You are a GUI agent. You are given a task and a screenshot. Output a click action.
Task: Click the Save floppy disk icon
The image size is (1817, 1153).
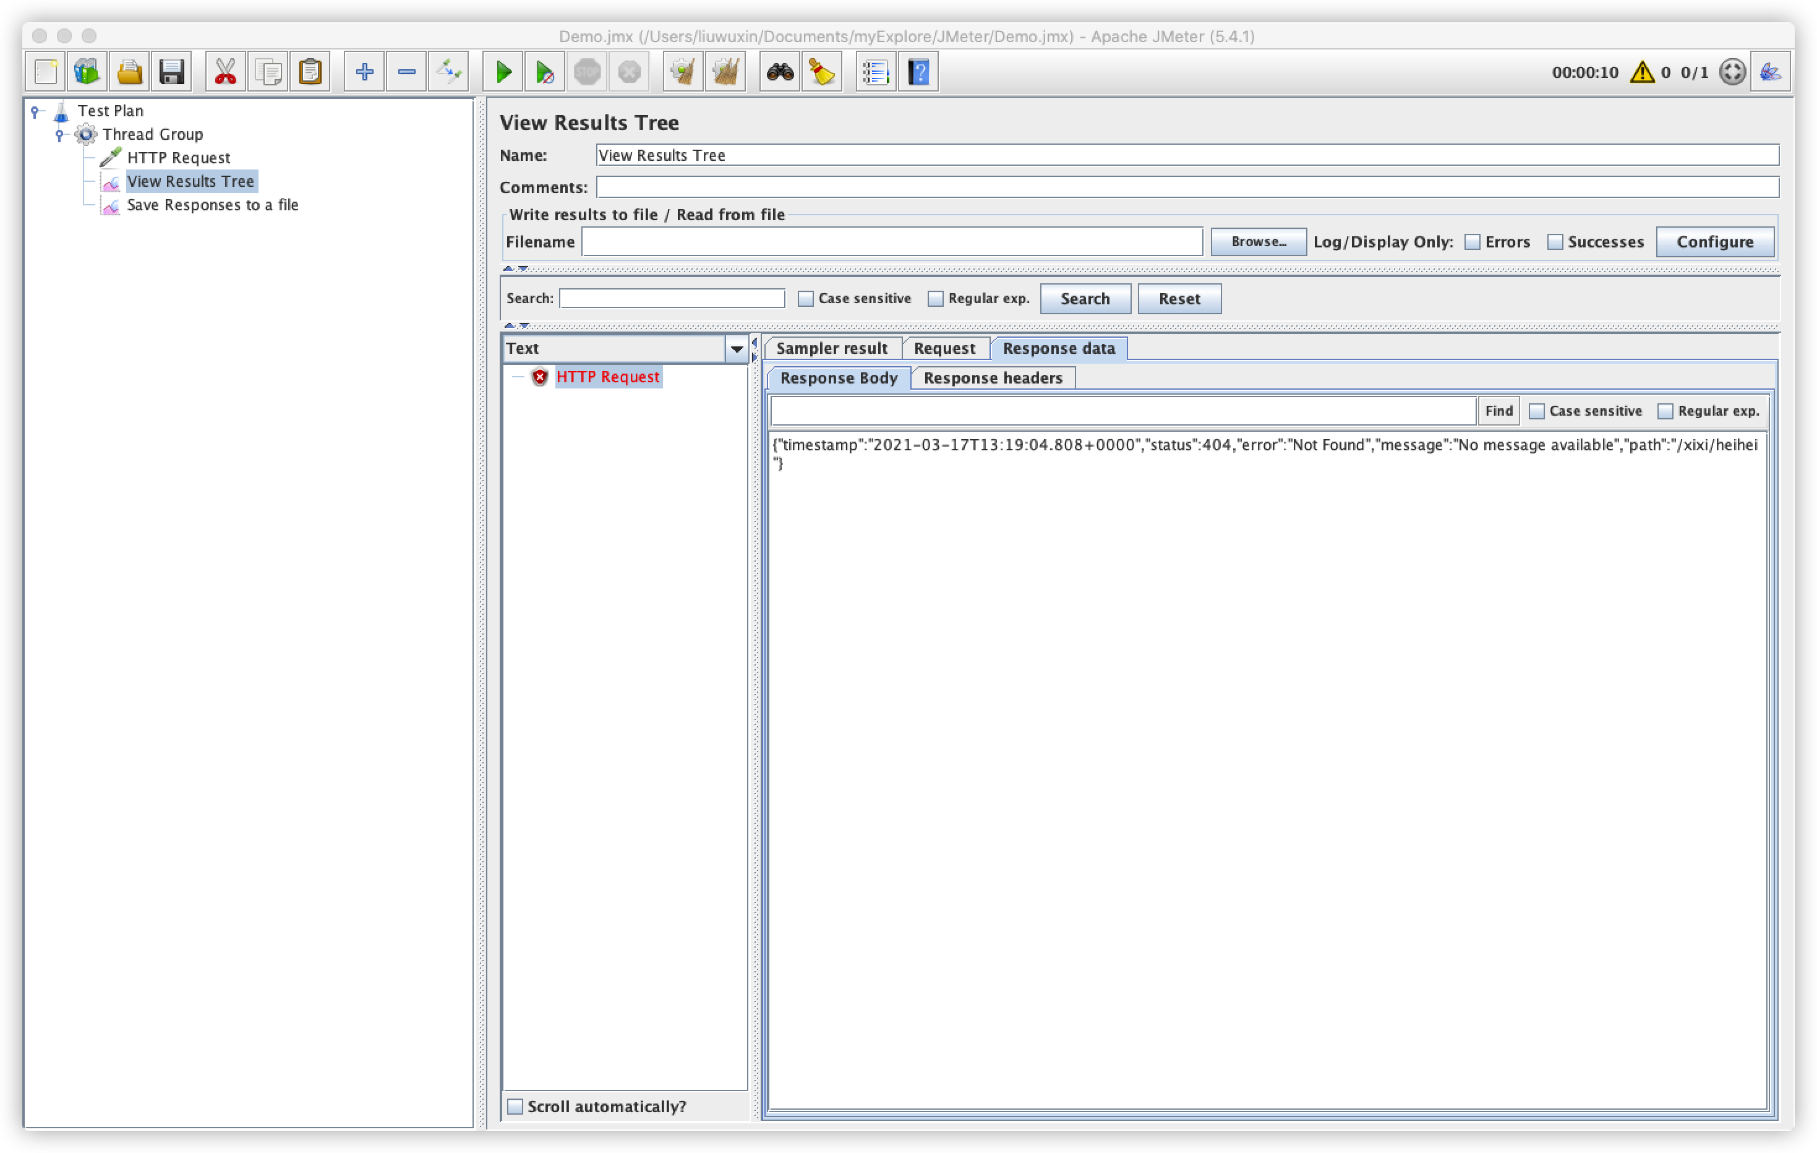coord(172,72)
